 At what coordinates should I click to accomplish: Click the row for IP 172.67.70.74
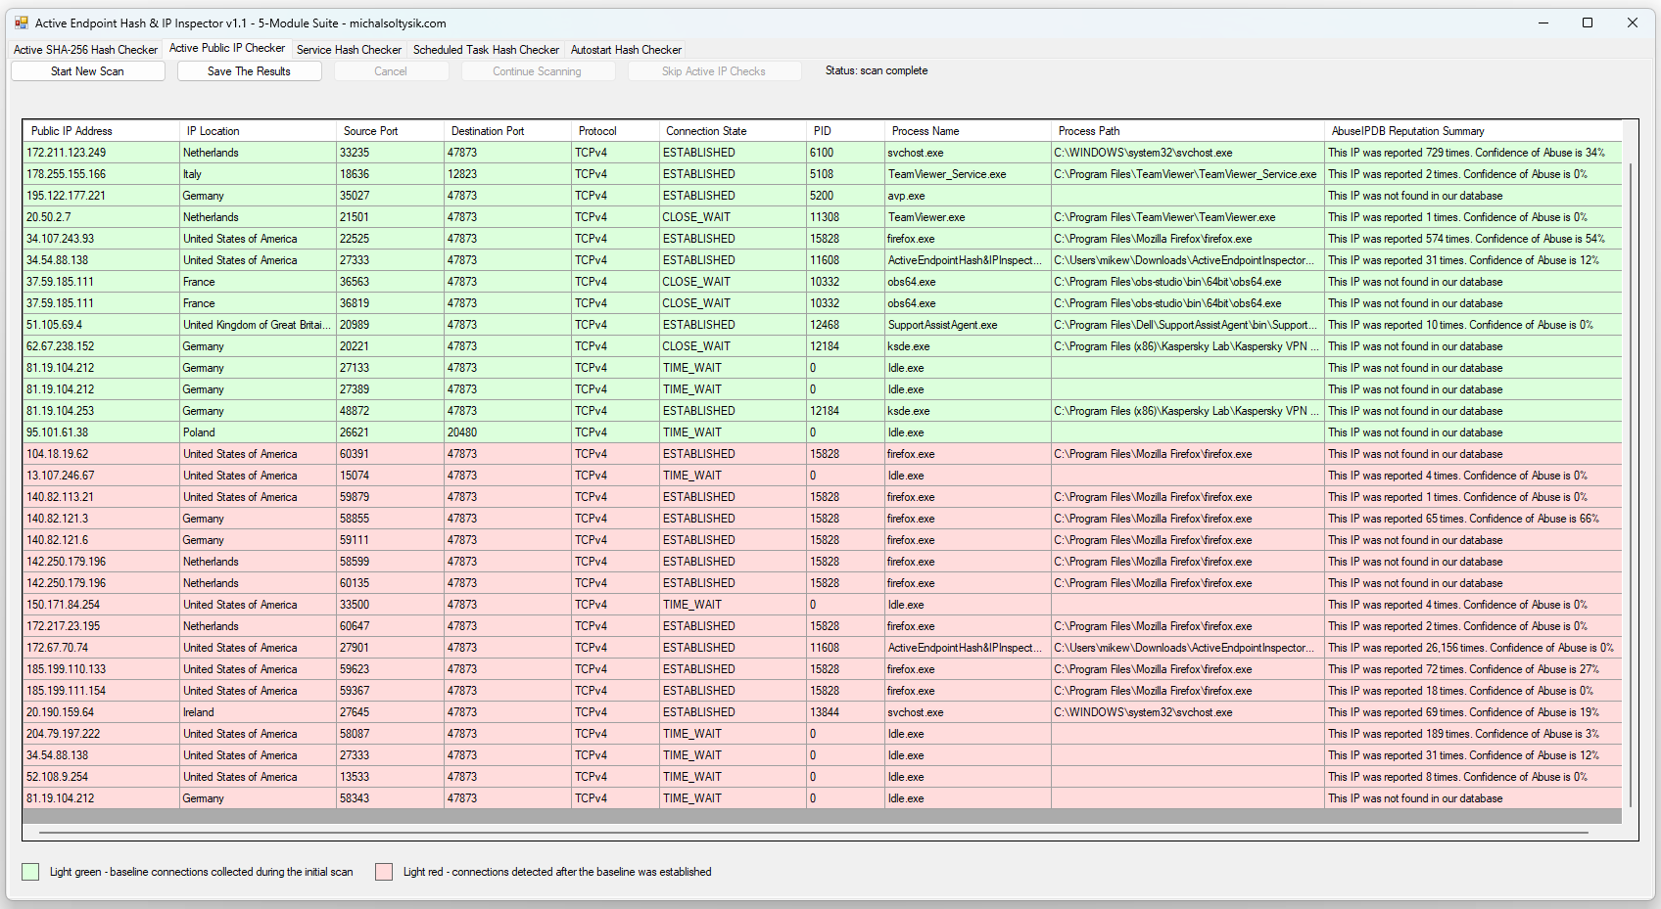coord(58,648)
